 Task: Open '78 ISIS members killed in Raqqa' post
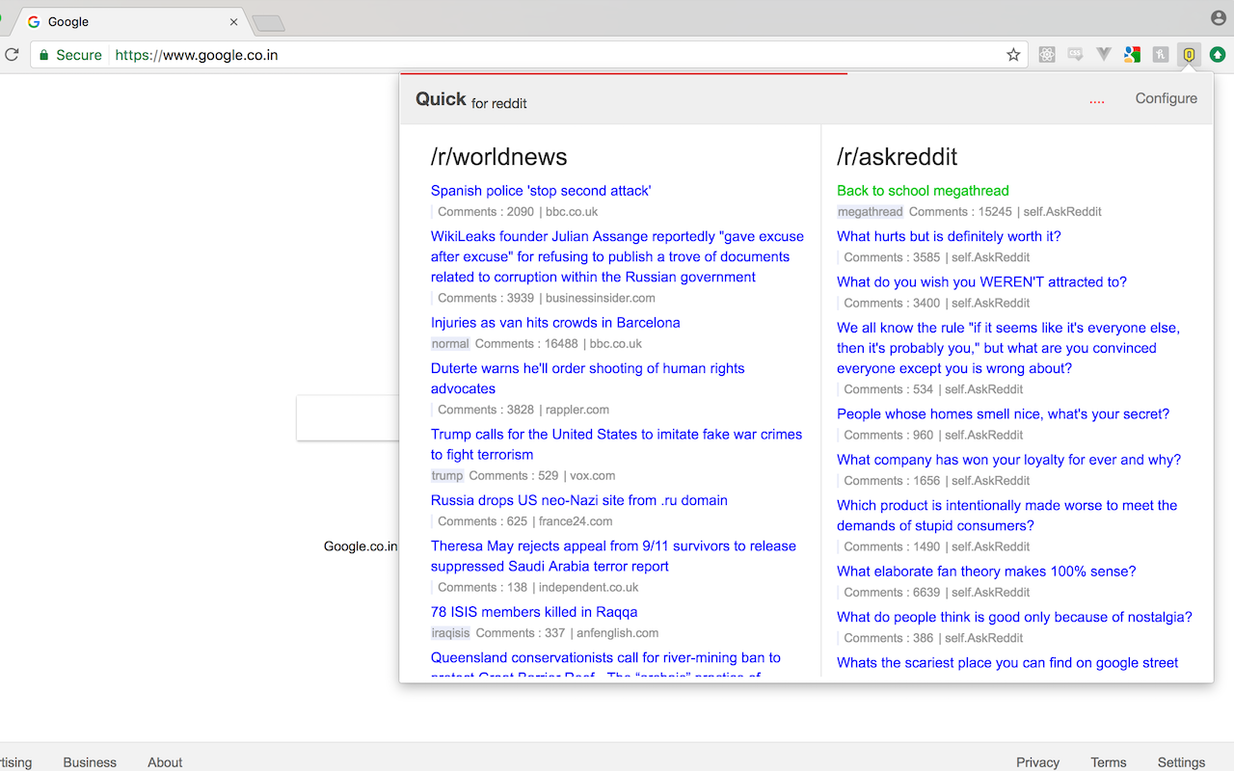[534, 612]
